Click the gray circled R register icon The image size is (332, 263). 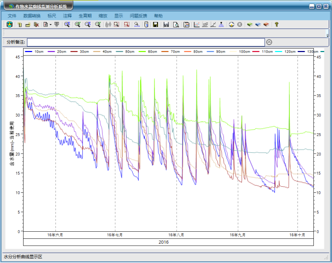(x=239, y=25)
